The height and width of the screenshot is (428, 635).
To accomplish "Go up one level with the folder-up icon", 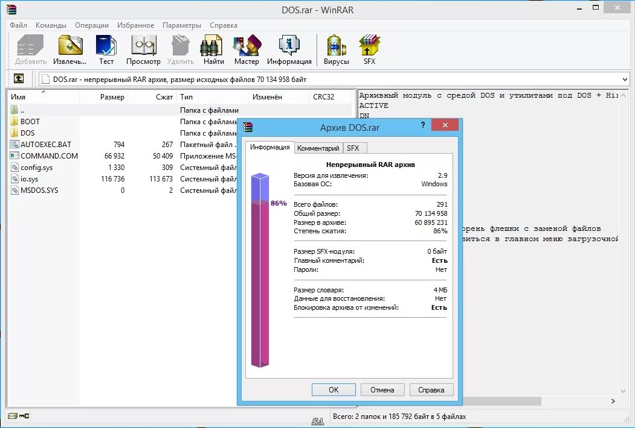I will [19, 78].
